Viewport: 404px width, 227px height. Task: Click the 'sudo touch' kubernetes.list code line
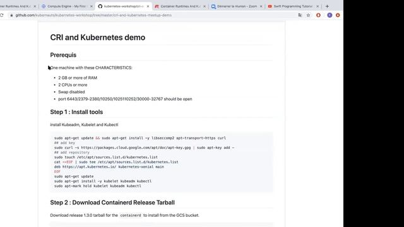(106, 157)
